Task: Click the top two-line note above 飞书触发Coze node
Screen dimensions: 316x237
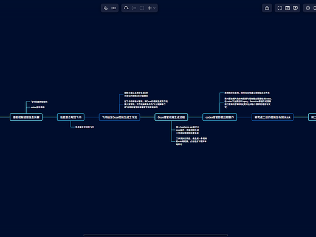Action: [136, 94]
